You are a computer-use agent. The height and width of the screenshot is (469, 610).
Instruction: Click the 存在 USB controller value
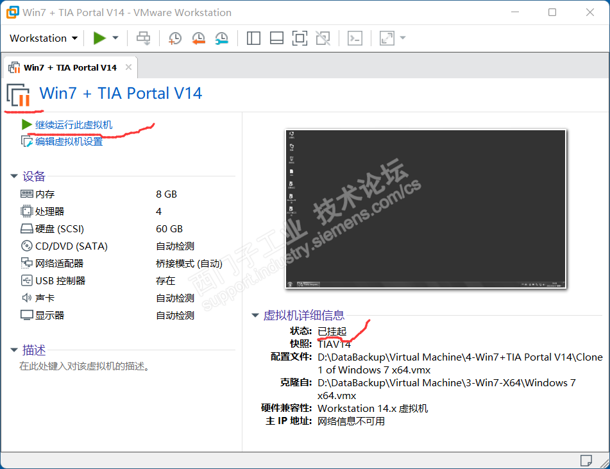tap(165, 280)
